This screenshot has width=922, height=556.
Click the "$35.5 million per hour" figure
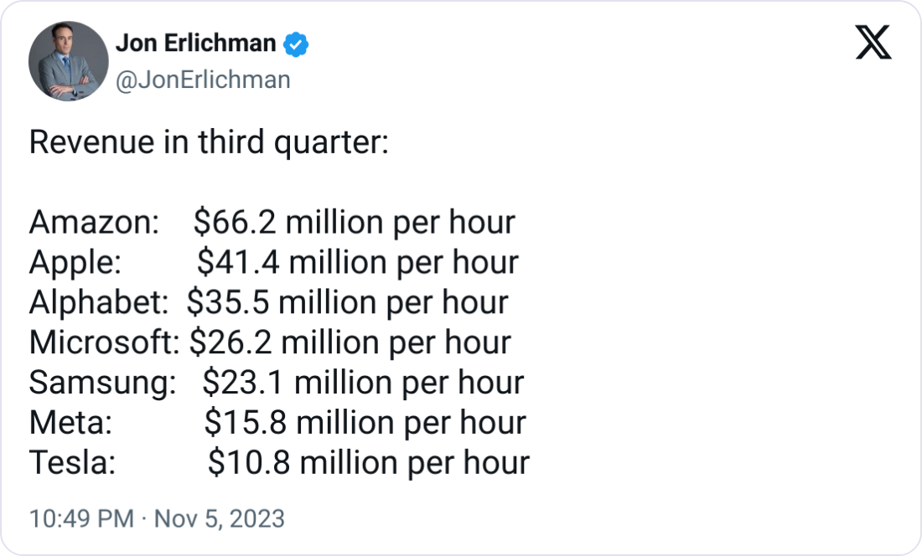point(347,302)
